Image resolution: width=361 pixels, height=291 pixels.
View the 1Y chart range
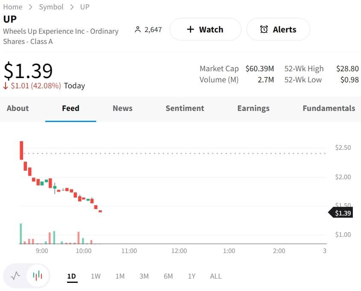pos(192,276)
